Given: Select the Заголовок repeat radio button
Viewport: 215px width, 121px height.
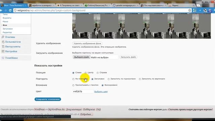Looking at the screenshot, I should coord(92,79).
